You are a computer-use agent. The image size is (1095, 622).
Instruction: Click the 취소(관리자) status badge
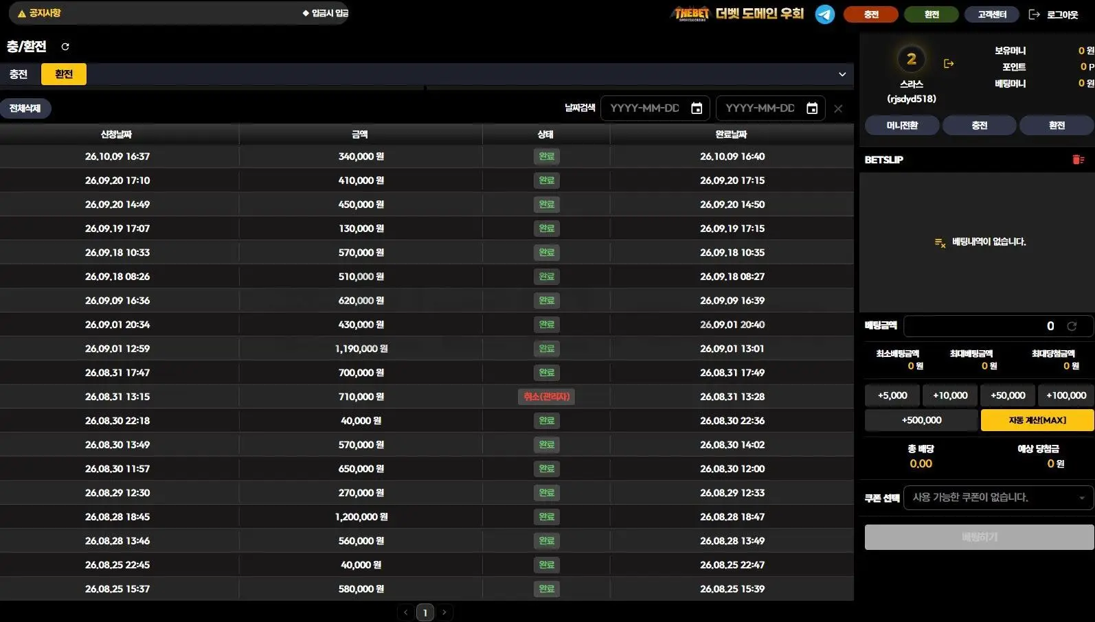tap(546, 397)
